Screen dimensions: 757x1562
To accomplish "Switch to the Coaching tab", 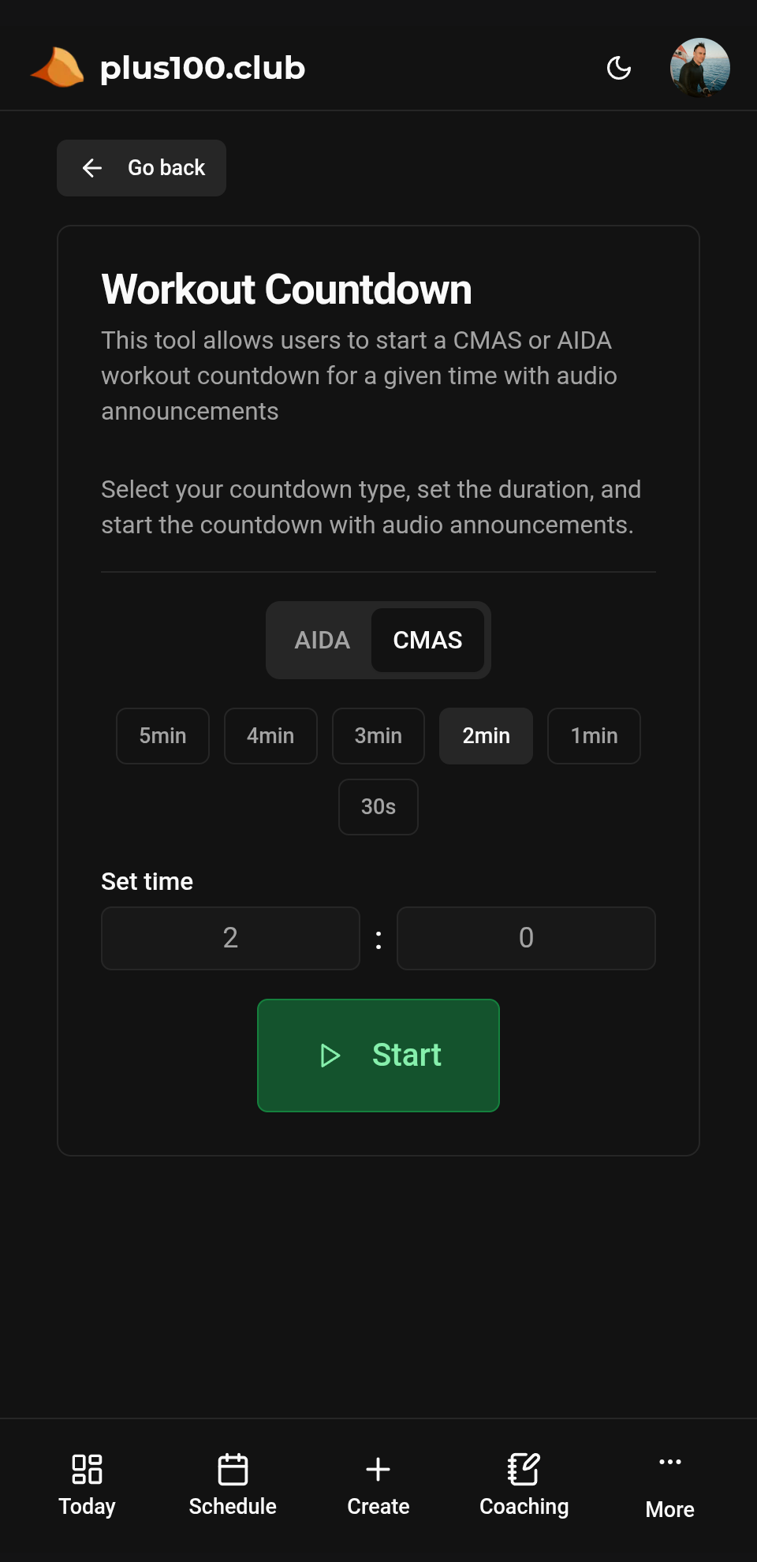I will coord(523,1483).
